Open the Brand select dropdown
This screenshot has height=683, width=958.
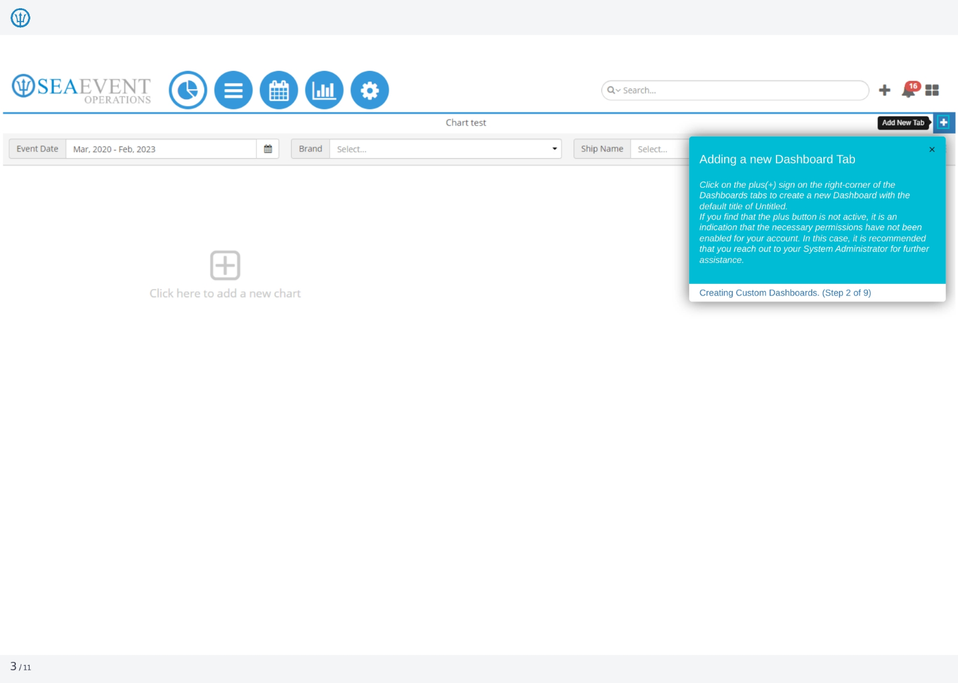[x=445, y=149]
